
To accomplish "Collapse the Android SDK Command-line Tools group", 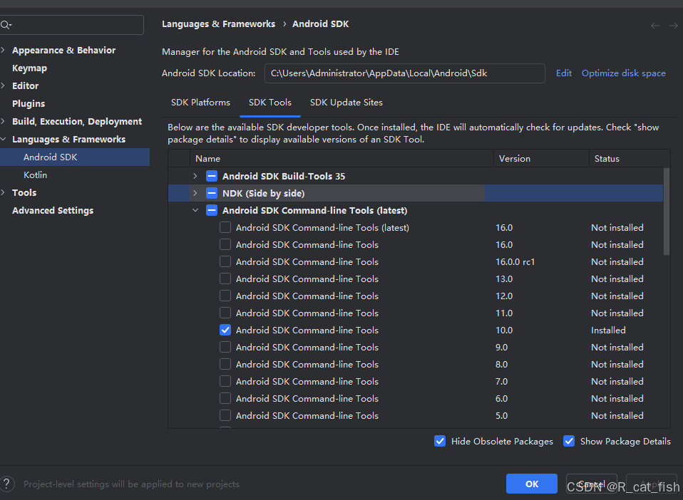I will (x=195, y=210).
